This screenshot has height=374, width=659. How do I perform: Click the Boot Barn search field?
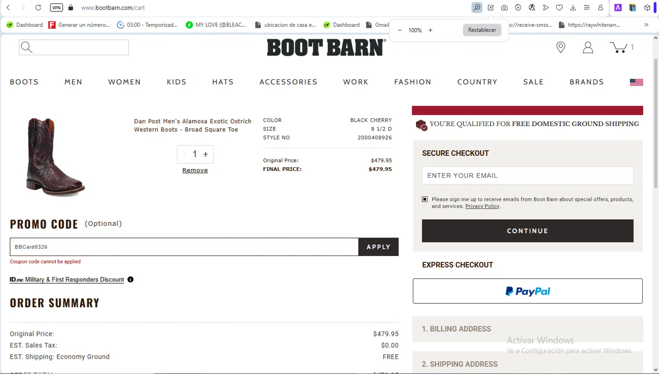click(74, 47)
